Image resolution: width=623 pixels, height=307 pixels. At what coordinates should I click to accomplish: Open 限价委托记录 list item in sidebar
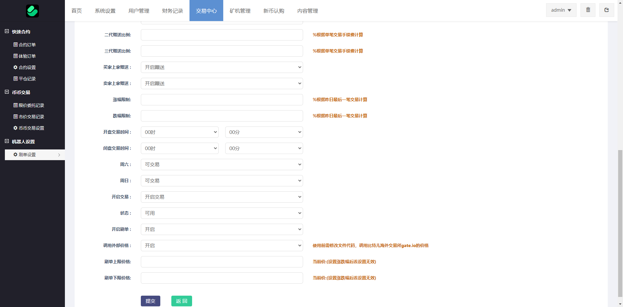[x=29, y=105]
